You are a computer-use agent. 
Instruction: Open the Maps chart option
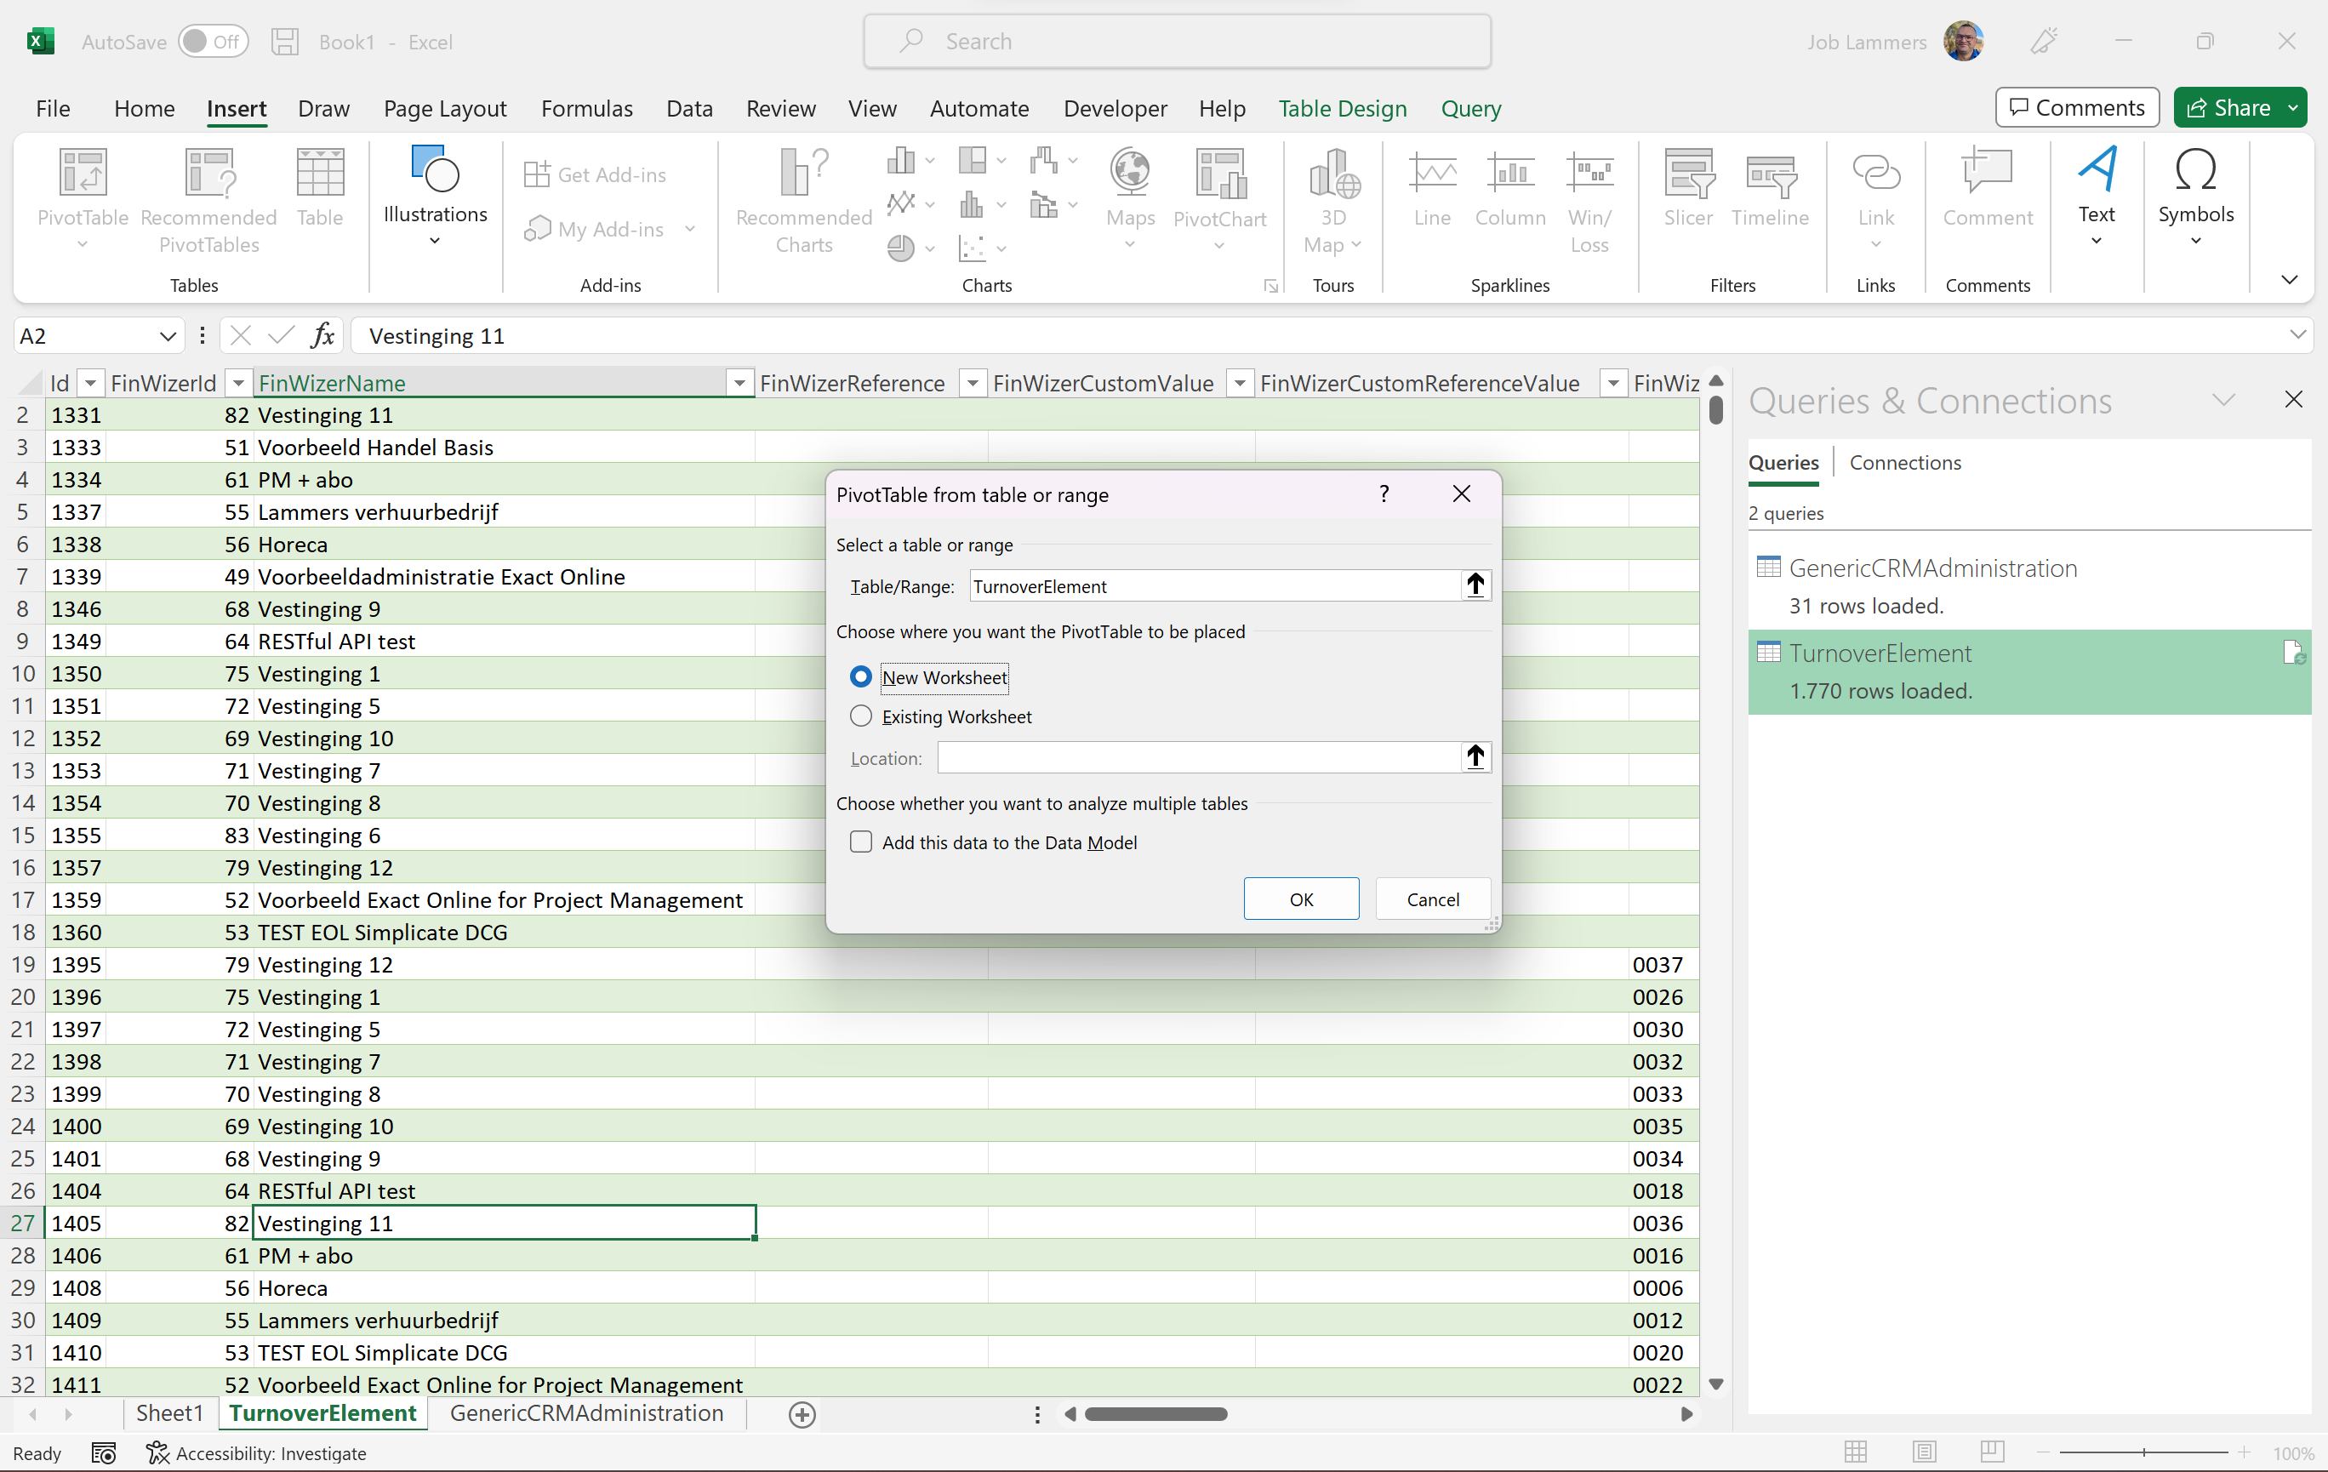(x=1130, y=199)
